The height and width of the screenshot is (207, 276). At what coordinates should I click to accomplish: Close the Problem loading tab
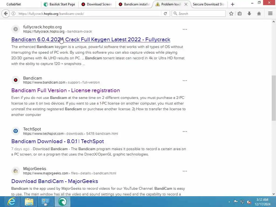click(x=186, y=4)
